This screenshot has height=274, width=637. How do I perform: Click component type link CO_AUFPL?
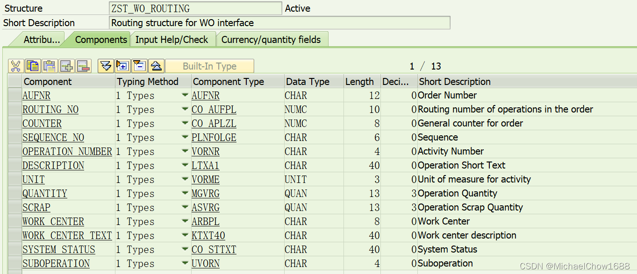(x=214, y=110)
